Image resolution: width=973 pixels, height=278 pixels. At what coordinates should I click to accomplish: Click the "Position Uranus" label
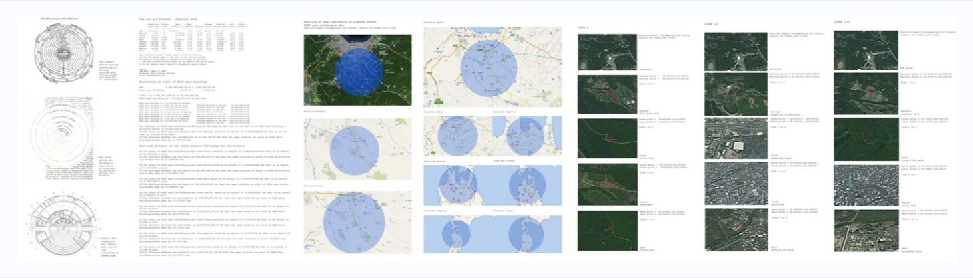click(x=503, y=161)
